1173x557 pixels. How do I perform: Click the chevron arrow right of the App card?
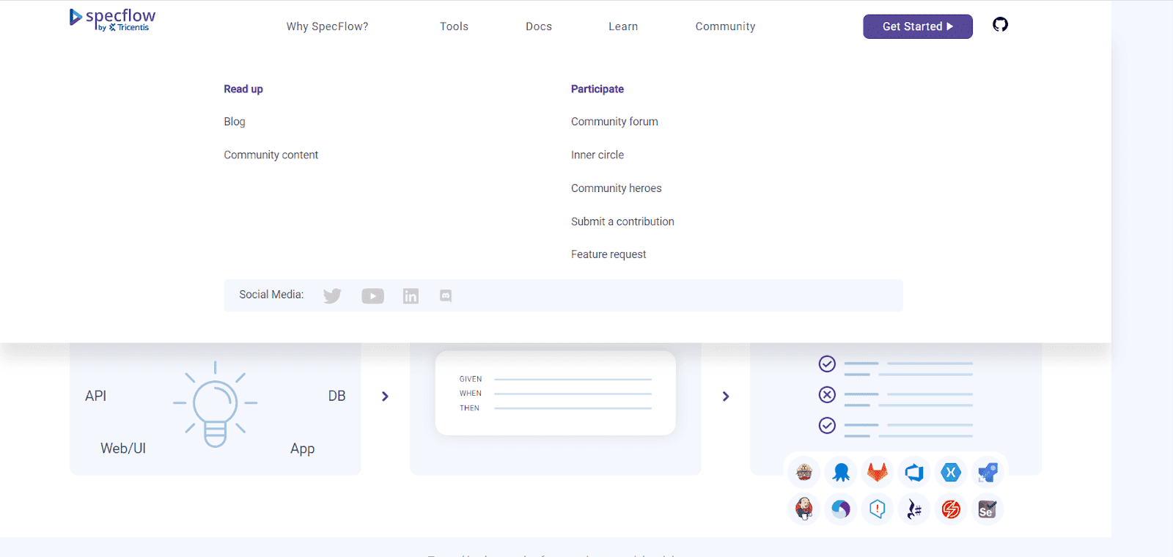click(385, 396)
